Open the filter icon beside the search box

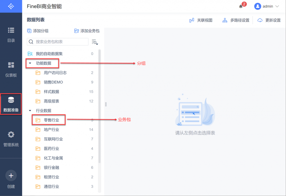click(95, 42)
